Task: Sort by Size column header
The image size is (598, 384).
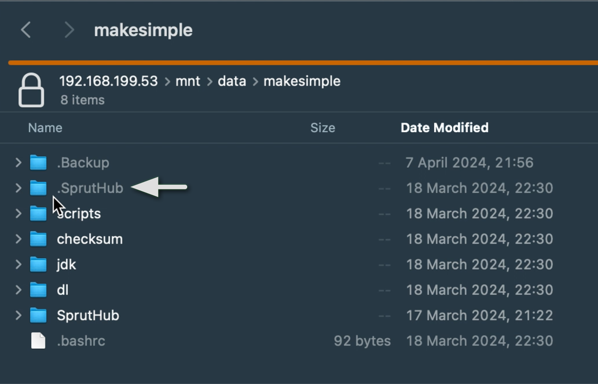Action: pos(323,128)
